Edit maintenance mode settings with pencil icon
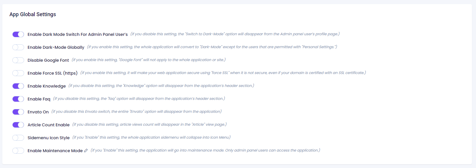This screenshot has width=476, height=168. click(86, 151)
